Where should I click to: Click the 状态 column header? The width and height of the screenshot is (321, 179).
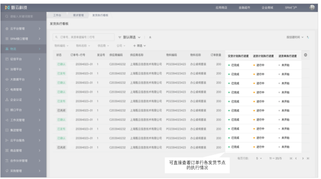(x=59, y=55)
